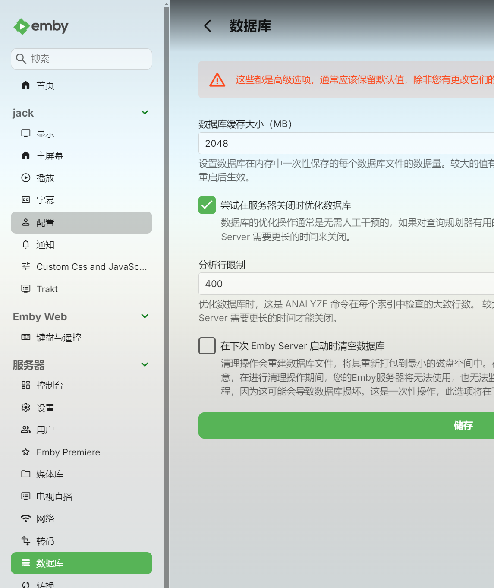Open 设置 in the sidebar
494x588 pixels.
(x=82, y=408)
